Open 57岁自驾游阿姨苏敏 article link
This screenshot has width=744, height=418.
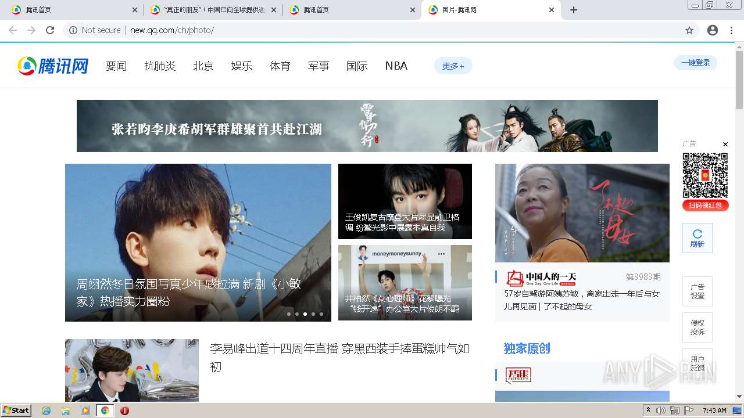click(x=582, y=300)
